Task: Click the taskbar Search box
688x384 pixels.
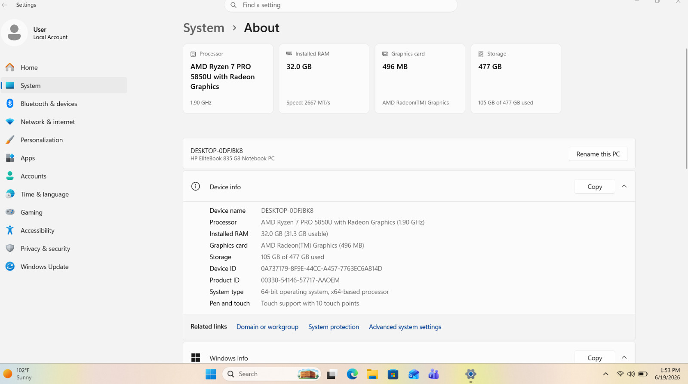Action: [x=271, y=374]
